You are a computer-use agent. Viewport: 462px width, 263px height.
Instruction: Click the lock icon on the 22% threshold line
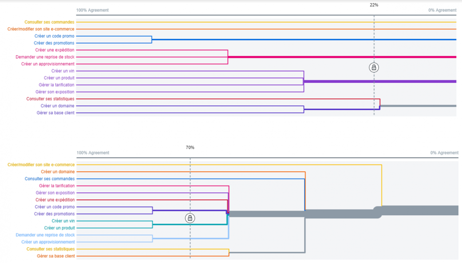(374, 67)
